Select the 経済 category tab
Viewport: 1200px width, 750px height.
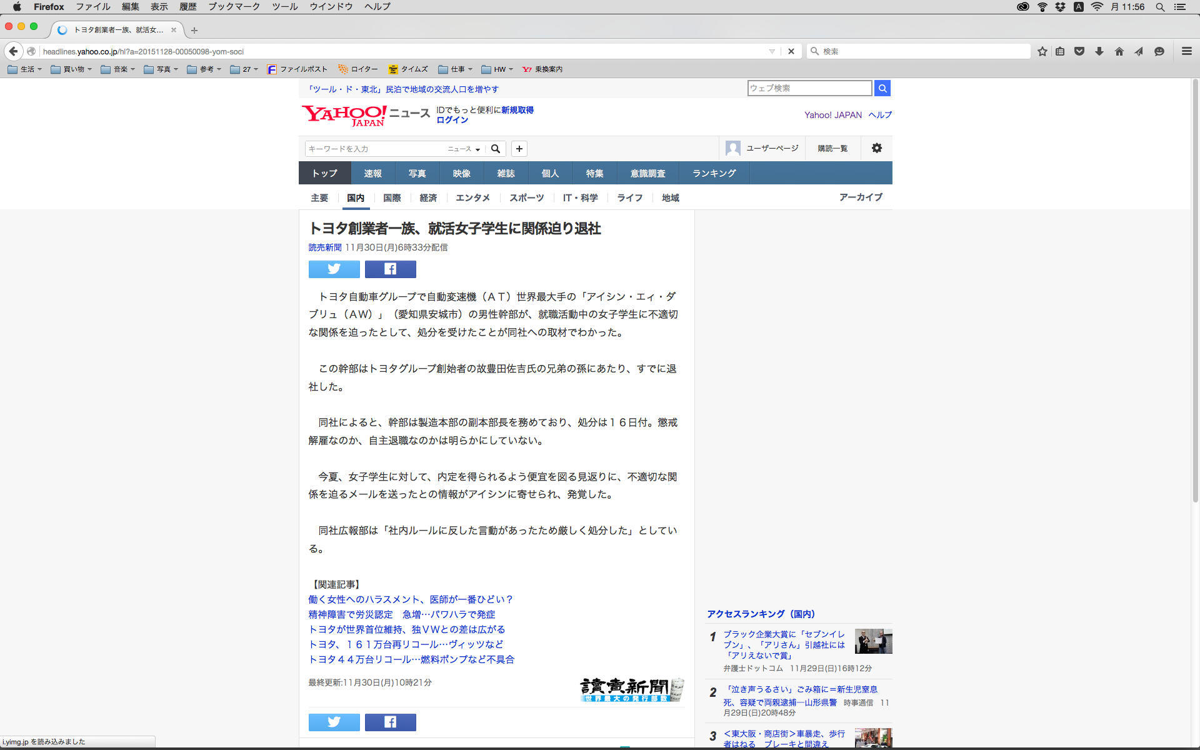tap(428, 197)
